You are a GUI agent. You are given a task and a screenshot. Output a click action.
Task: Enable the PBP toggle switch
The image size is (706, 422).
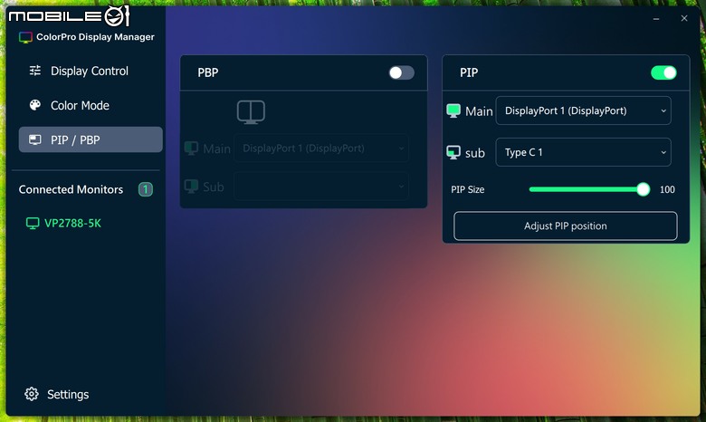[x=402, y=72]
